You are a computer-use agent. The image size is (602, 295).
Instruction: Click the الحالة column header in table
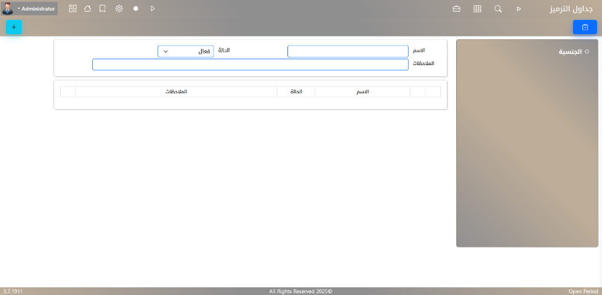click(x=296, y=92)
